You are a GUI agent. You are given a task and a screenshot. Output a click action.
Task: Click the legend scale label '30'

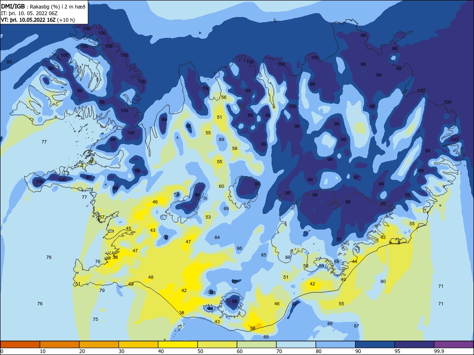pos(121,351)
